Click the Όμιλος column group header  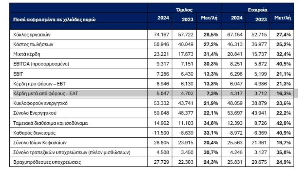point(184,10)
